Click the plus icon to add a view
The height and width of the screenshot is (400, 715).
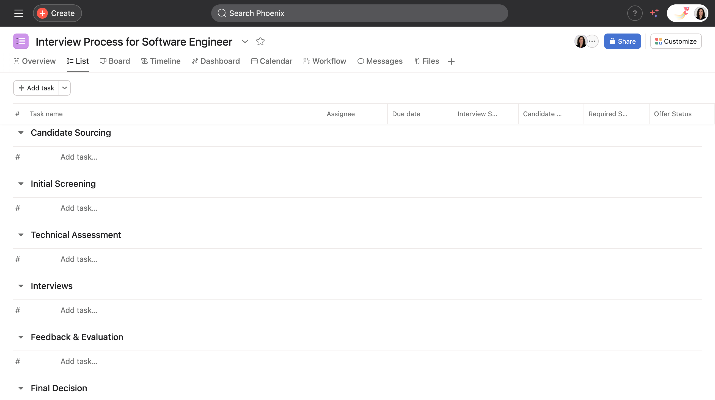(x=451, y=61)
